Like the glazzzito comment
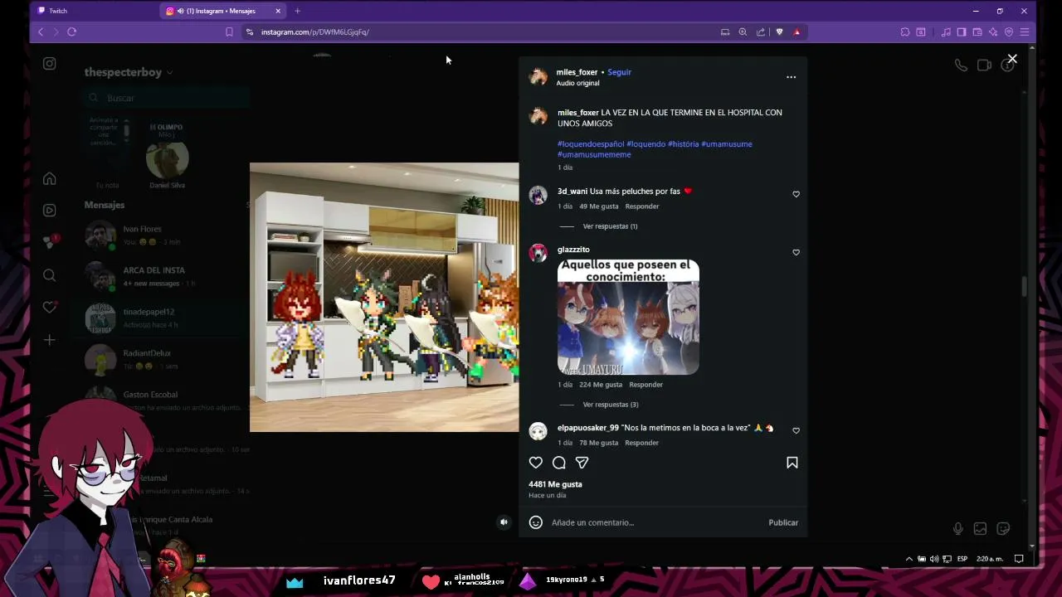The image size is (1062, 597). click(x=796, y=252)
